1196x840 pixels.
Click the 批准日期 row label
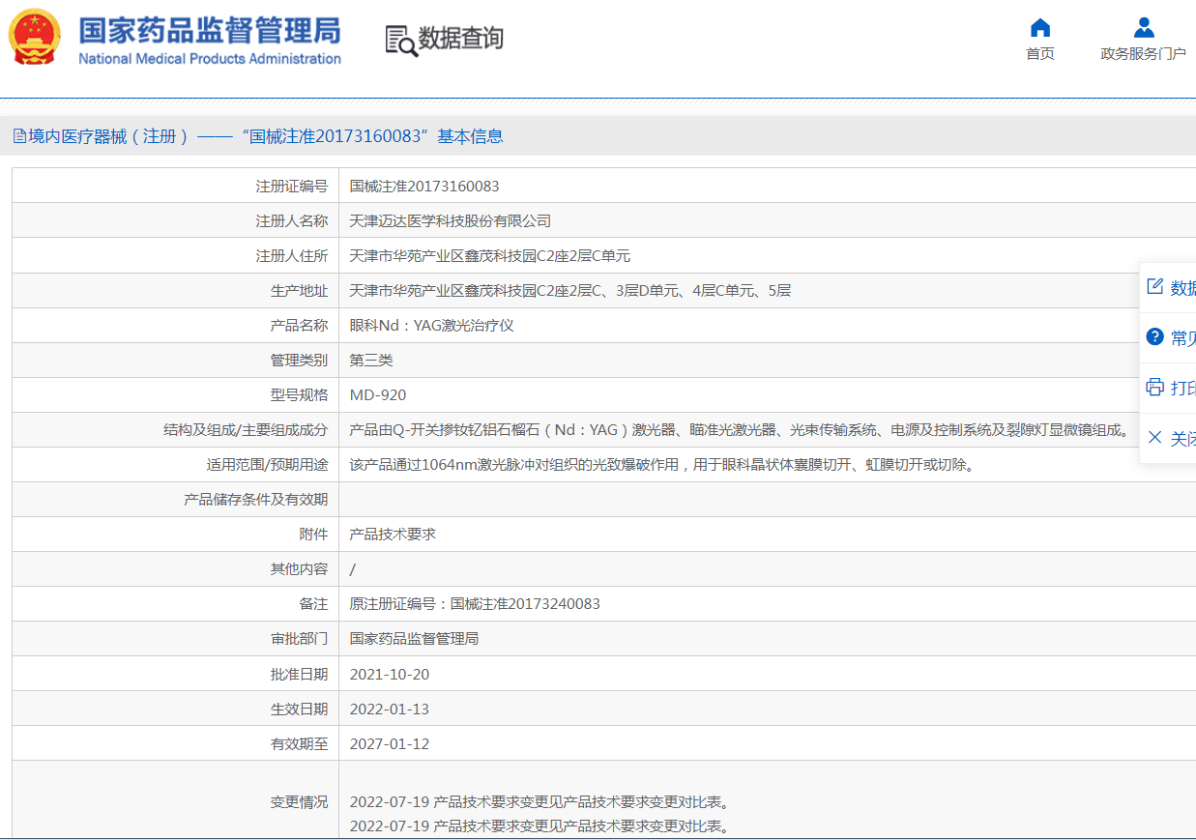299,675
